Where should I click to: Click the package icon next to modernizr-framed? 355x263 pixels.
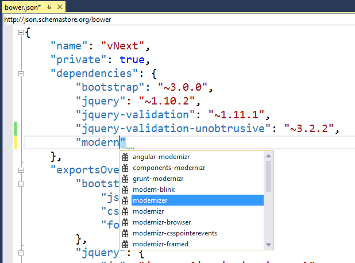pos(125,244)
